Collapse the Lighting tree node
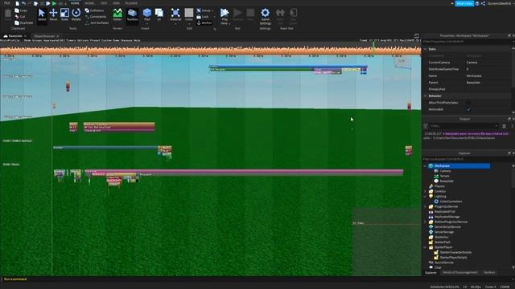The height and width of the screenshot is (289, 515). [x=426, y=196]
